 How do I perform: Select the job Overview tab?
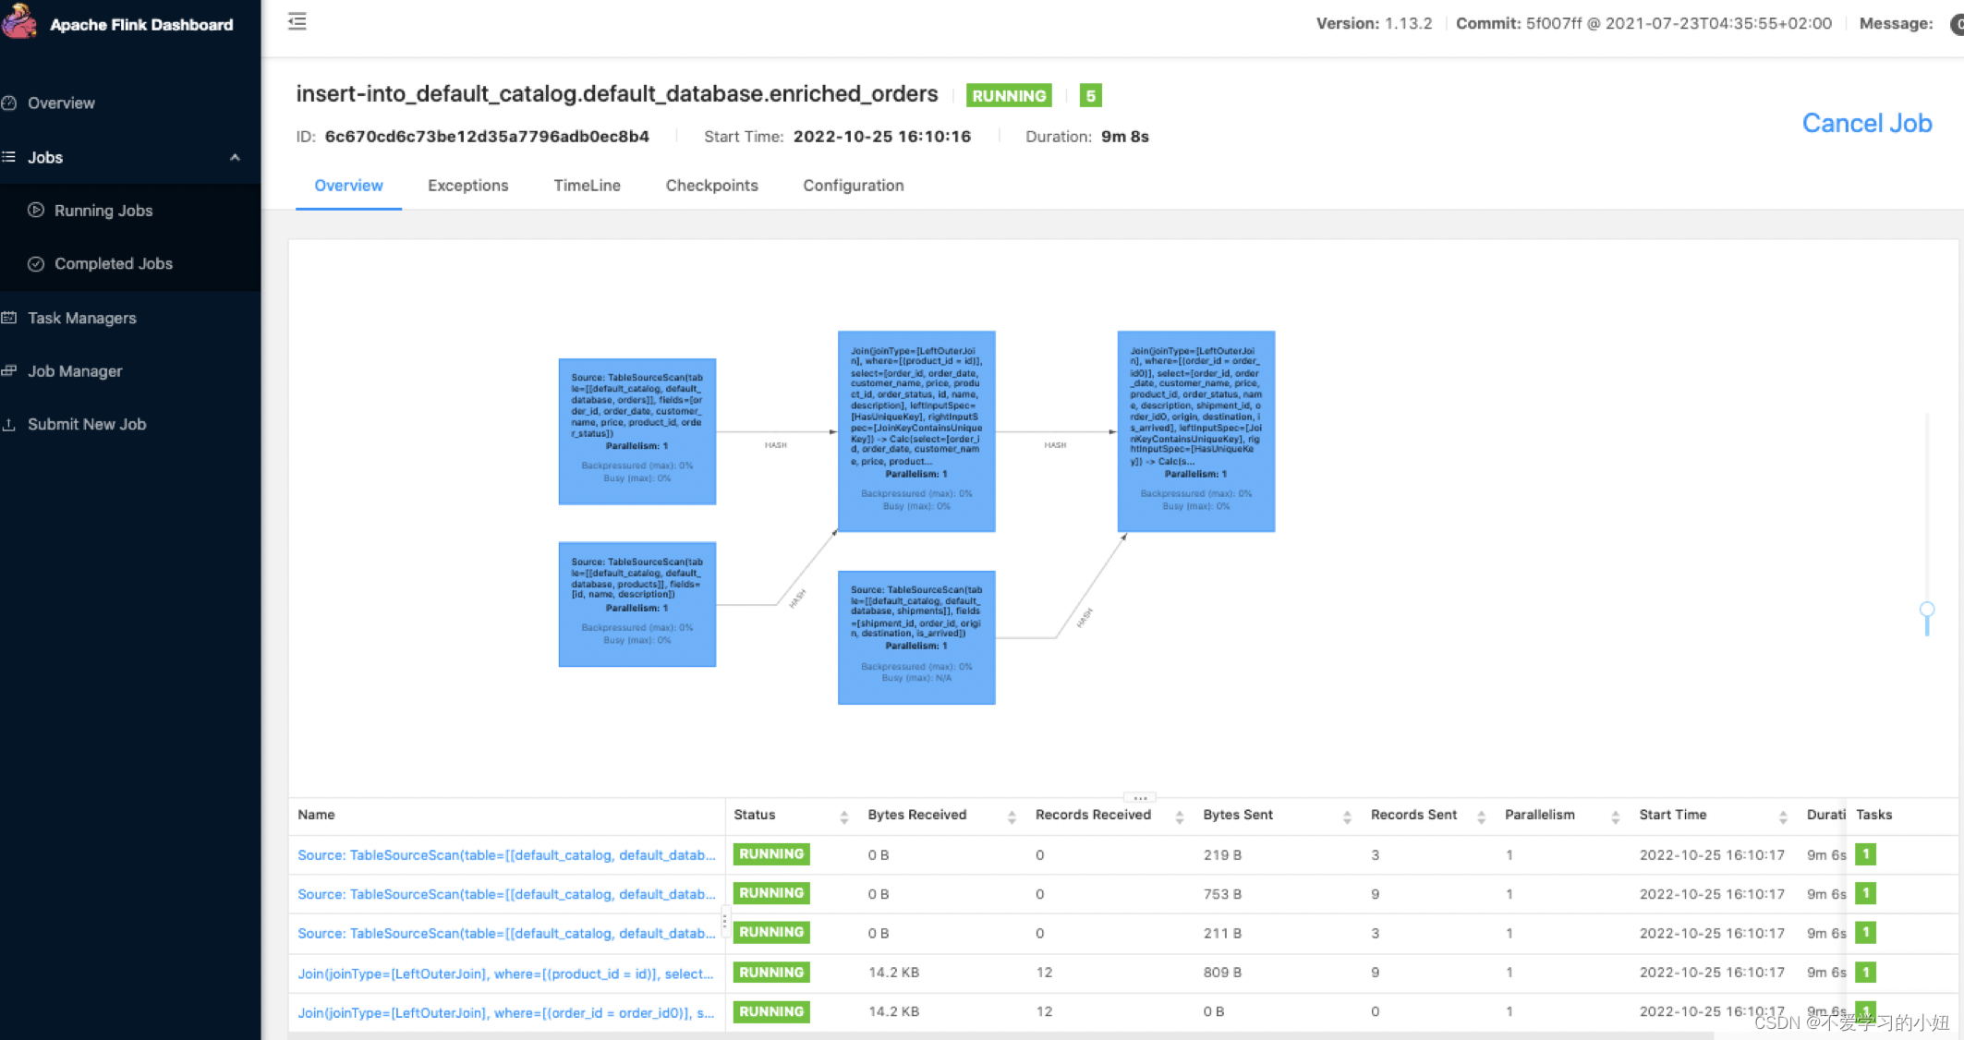[348, 186]
